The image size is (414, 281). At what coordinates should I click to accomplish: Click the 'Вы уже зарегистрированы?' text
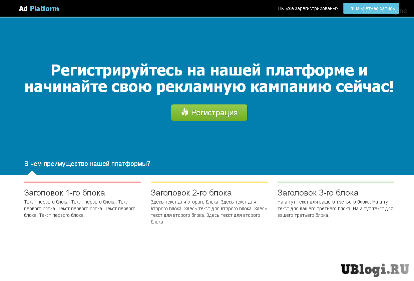[308, 9]
